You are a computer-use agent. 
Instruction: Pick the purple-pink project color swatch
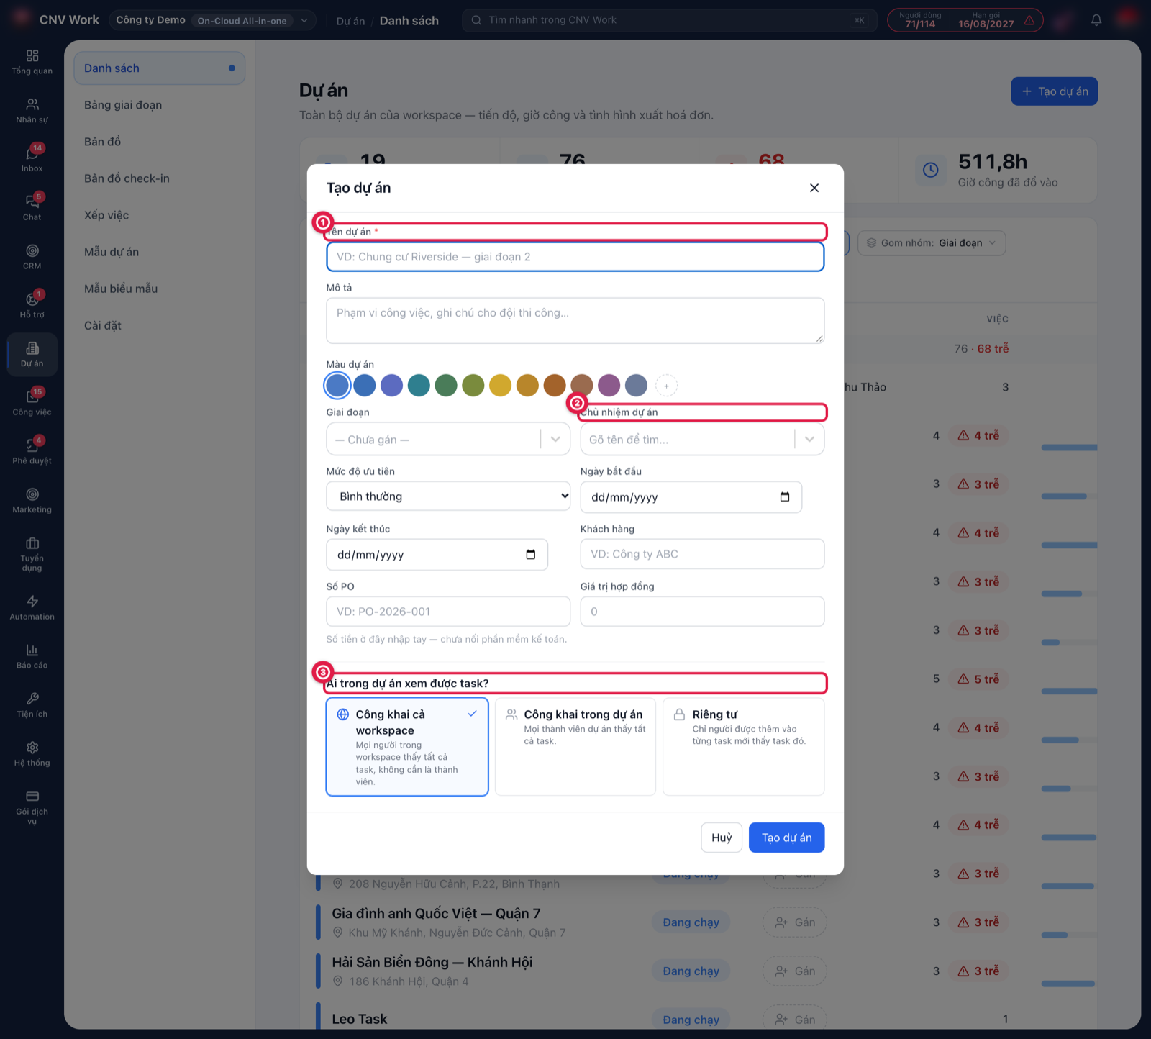[x=609, y=386]
